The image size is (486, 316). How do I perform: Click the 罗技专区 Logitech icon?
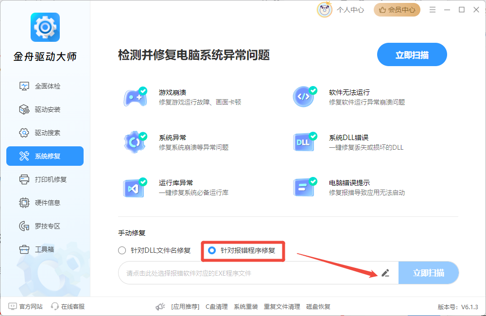[x=24, y=226]
